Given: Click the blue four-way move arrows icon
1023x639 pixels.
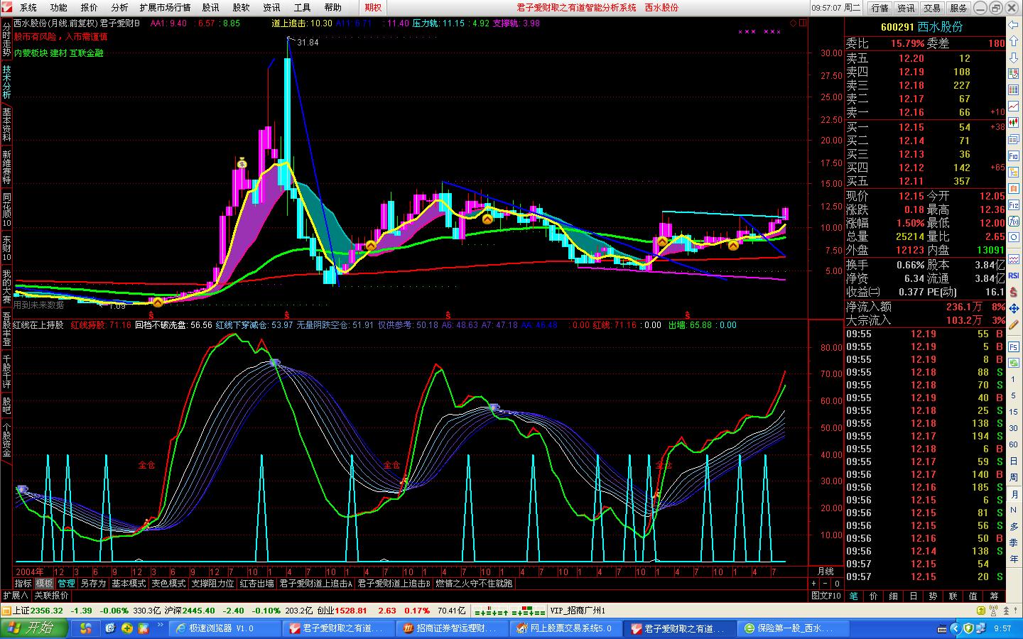Looking at the screenshot, I should [x=1013, y=308].
